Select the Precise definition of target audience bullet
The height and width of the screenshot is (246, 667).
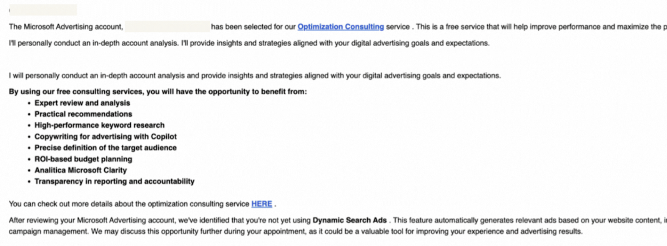[105, 148]
